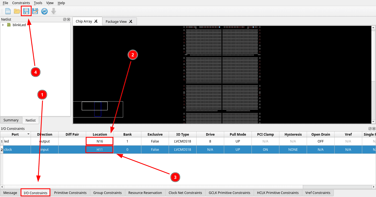Click the grayed-out download arrow icon

pyautogui.click(x=54, y=11)
